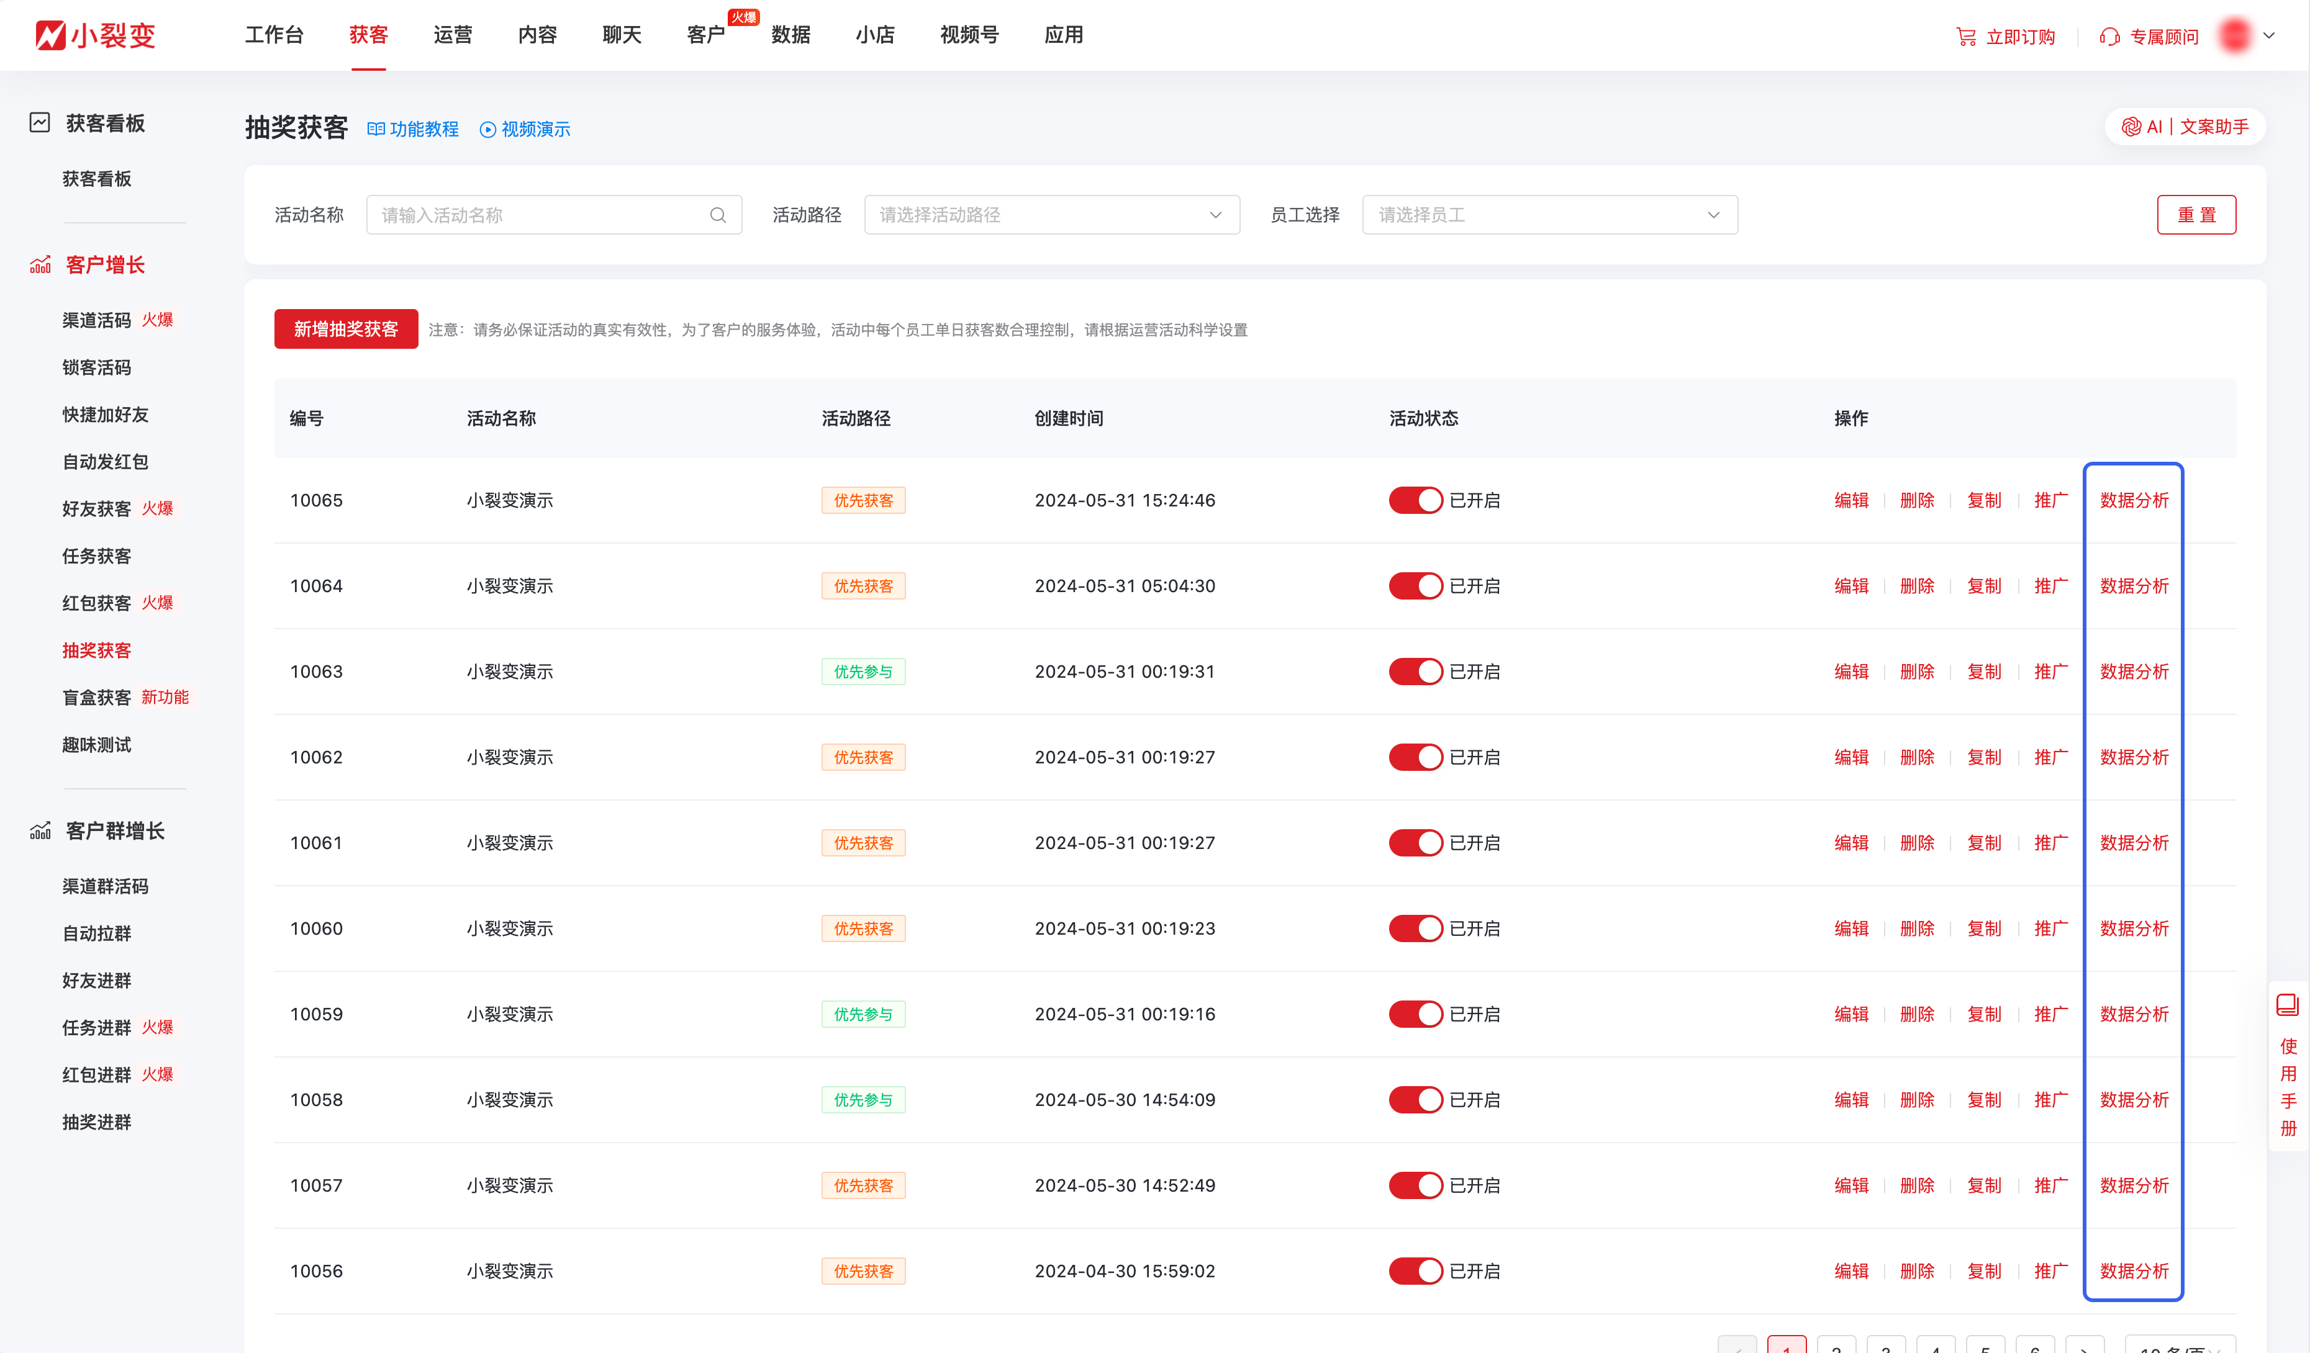Click the tutorial book icon beside 功能教程

pyautogui.click(x=376, y=129)
